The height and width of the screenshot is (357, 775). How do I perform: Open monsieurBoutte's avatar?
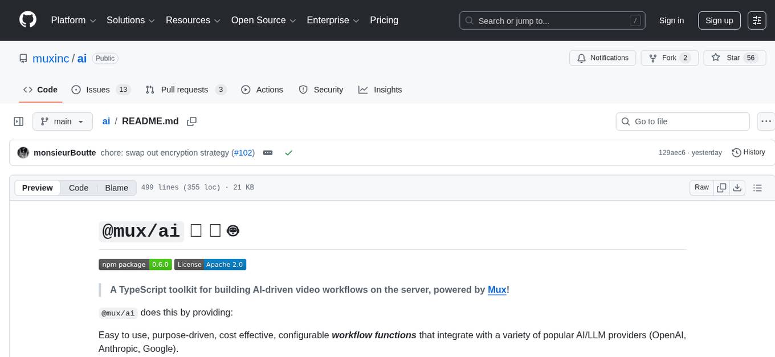tap(23, 153)
